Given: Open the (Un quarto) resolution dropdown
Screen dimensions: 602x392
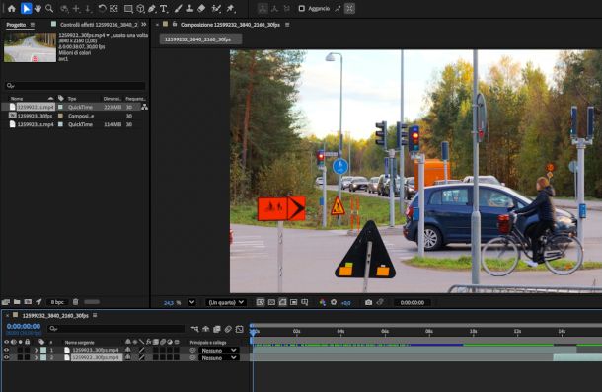Looking at the screenshot, I should [x=225, y=302].
